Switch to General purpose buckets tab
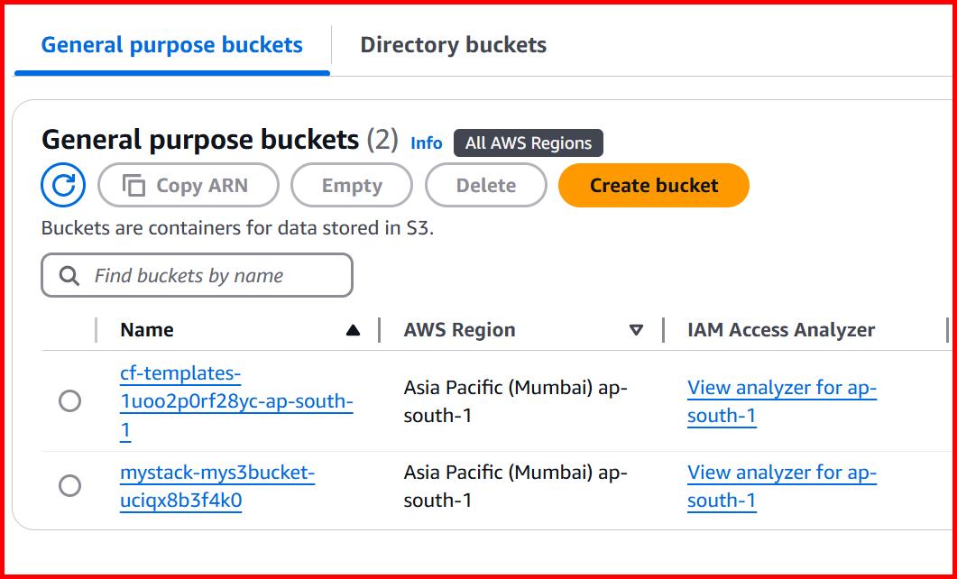957x579 pixels. click(171, 44)
